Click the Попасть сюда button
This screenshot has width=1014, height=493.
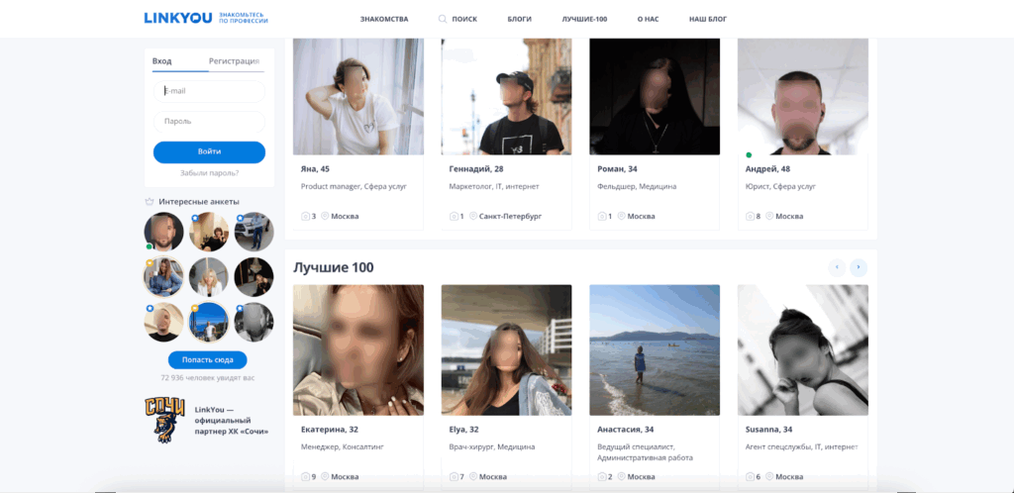(207, 360)
